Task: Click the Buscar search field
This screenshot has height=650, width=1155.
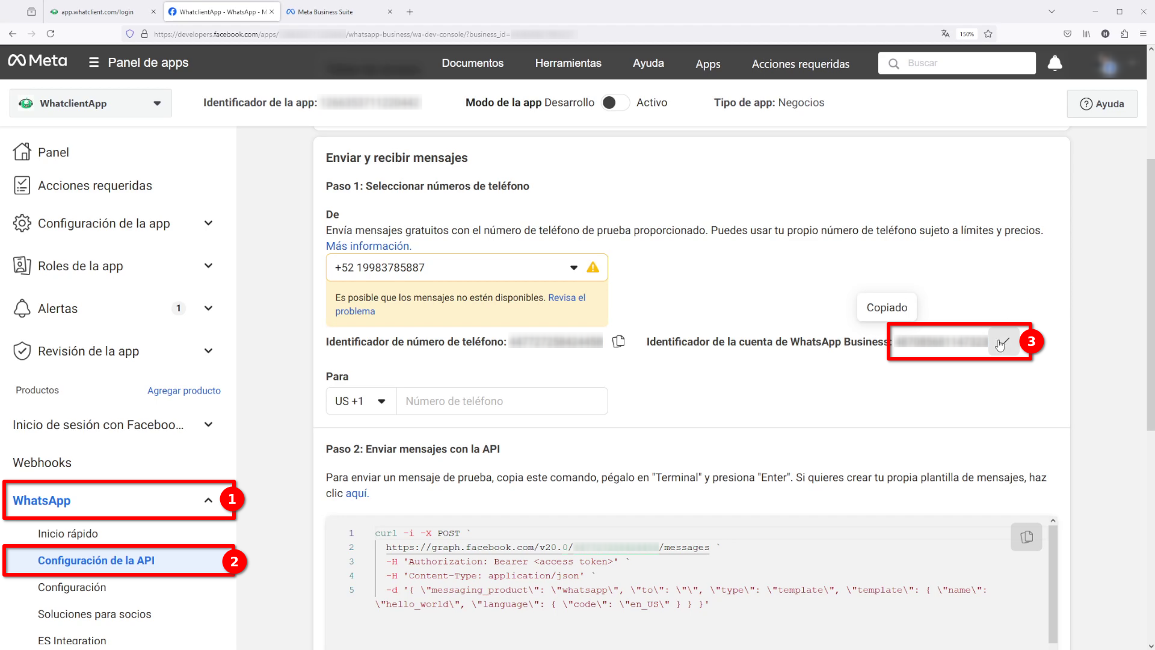Action: coord(957,63)
